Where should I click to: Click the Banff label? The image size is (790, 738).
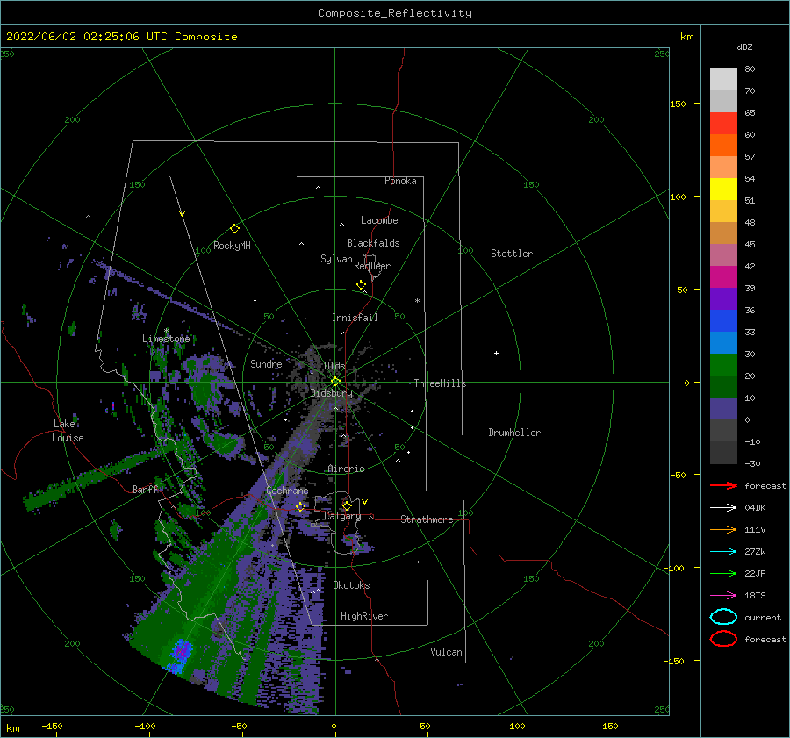[x=145, y=489]
